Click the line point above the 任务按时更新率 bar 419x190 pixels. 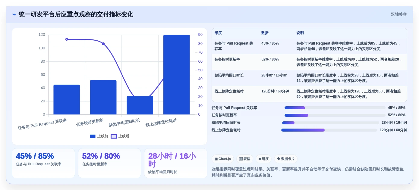pos(103,44)
